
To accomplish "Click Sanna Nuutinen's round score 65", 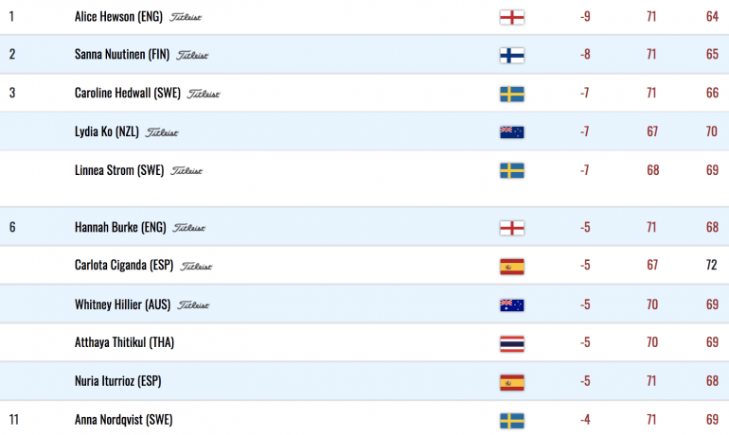I will point(712,54).
